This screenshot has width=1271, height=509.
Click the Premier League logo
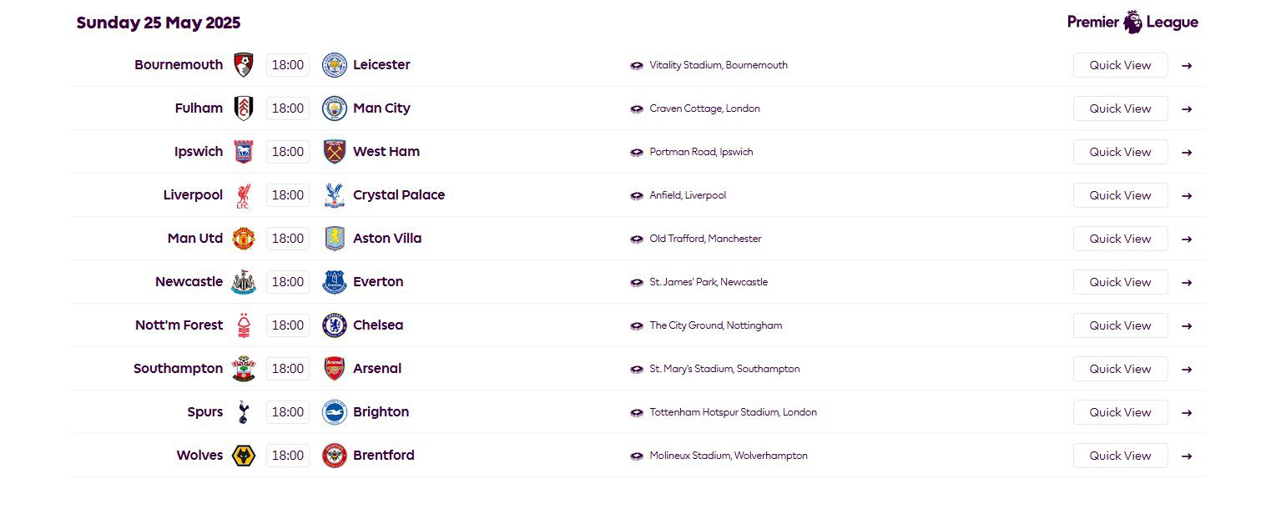(x=1132, y=23)
